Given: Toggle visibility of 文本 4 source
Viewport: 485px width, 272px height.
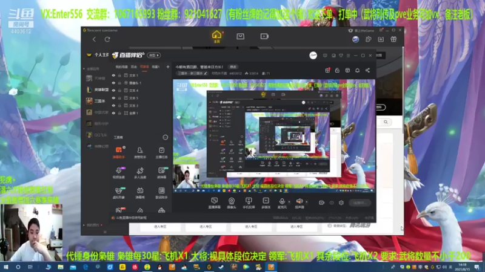Looking at the screenshot, I should (113, 90).
